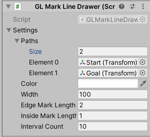The width and height of the screenshot is (150, 137).
Task: Click the Inside Mark Length field
Action: (113, 116)
